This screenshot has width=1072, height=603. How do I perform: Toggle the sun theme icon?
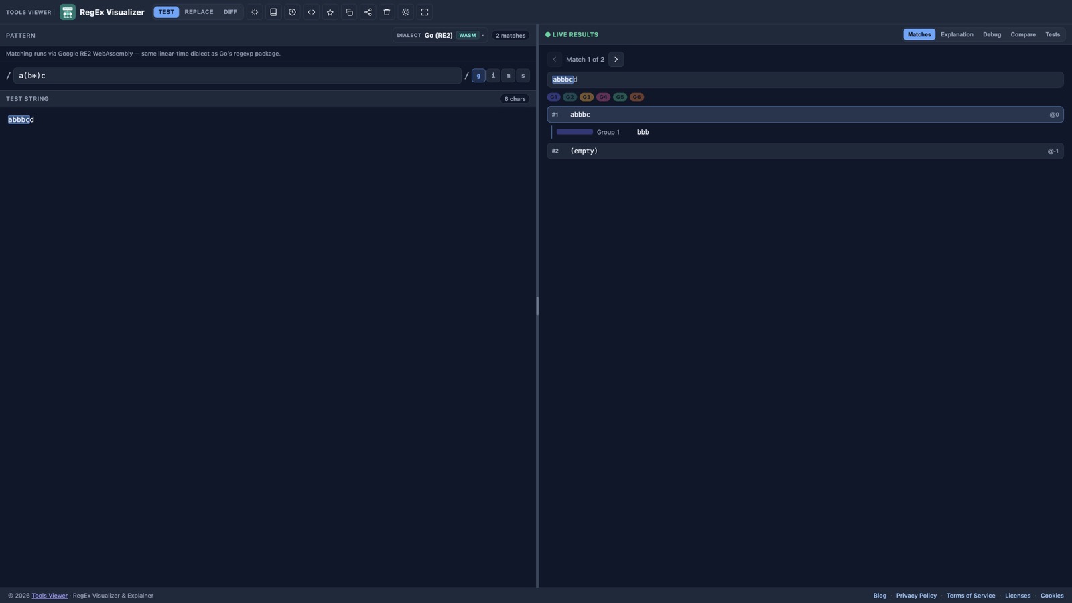click(x=405, y=12)
